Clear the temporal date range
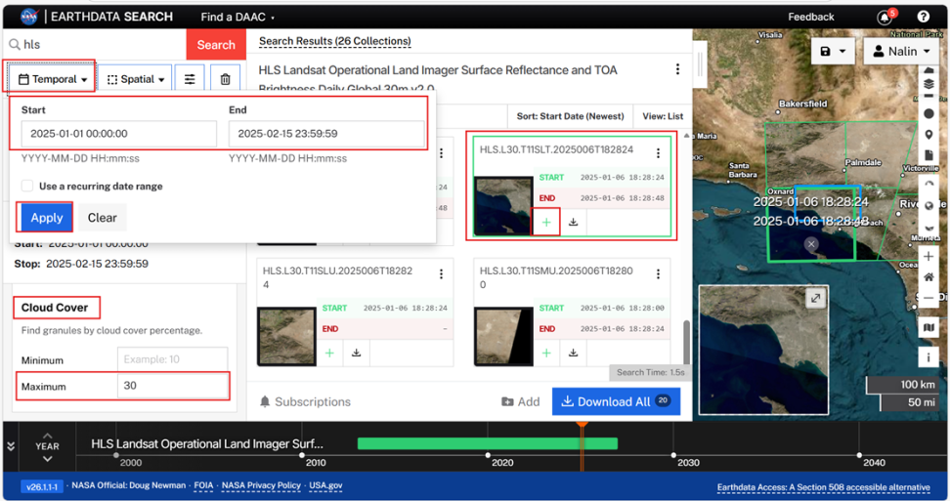 pyautogui.click(x=102, y=217)
